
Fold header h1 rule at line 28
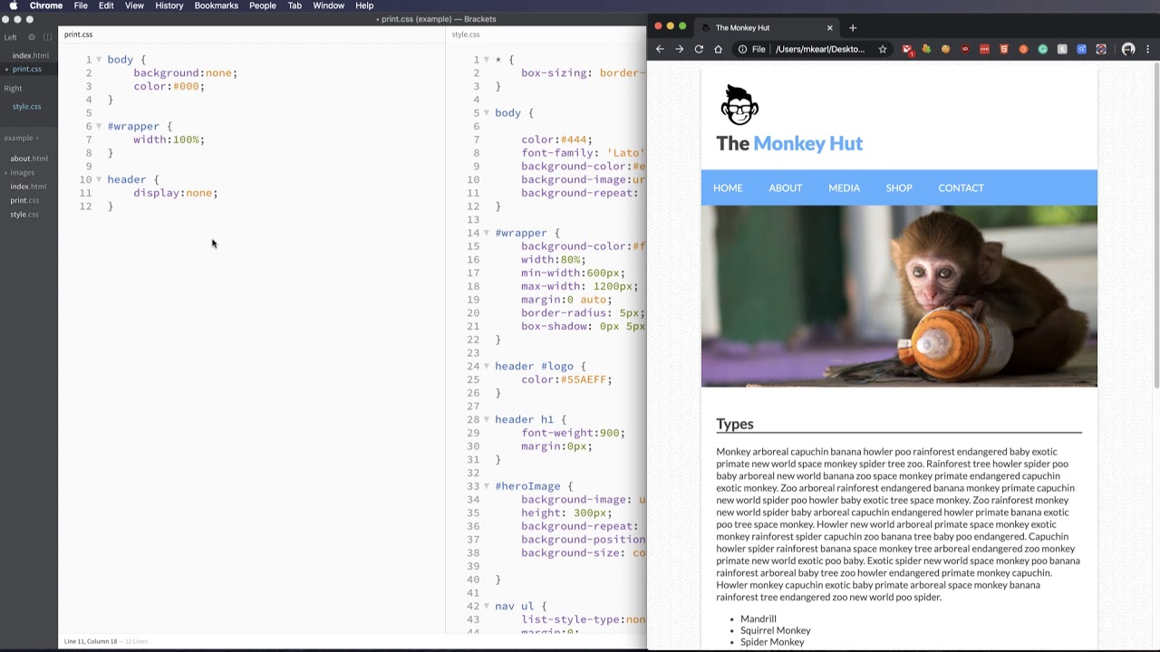pyautogui.click(x=487, y=419)
